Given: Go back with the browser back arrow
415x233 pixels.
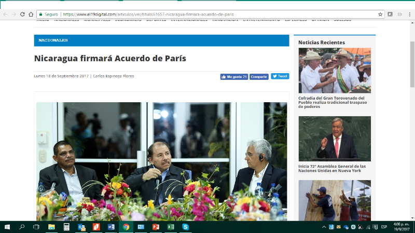Looking at the screenshot, I should point(5,15).
